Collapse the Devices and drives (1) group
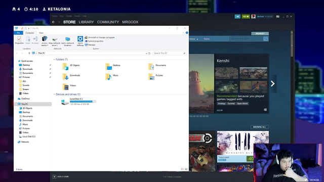The width and height of the screenshot is (324, 182). [54, 95]
